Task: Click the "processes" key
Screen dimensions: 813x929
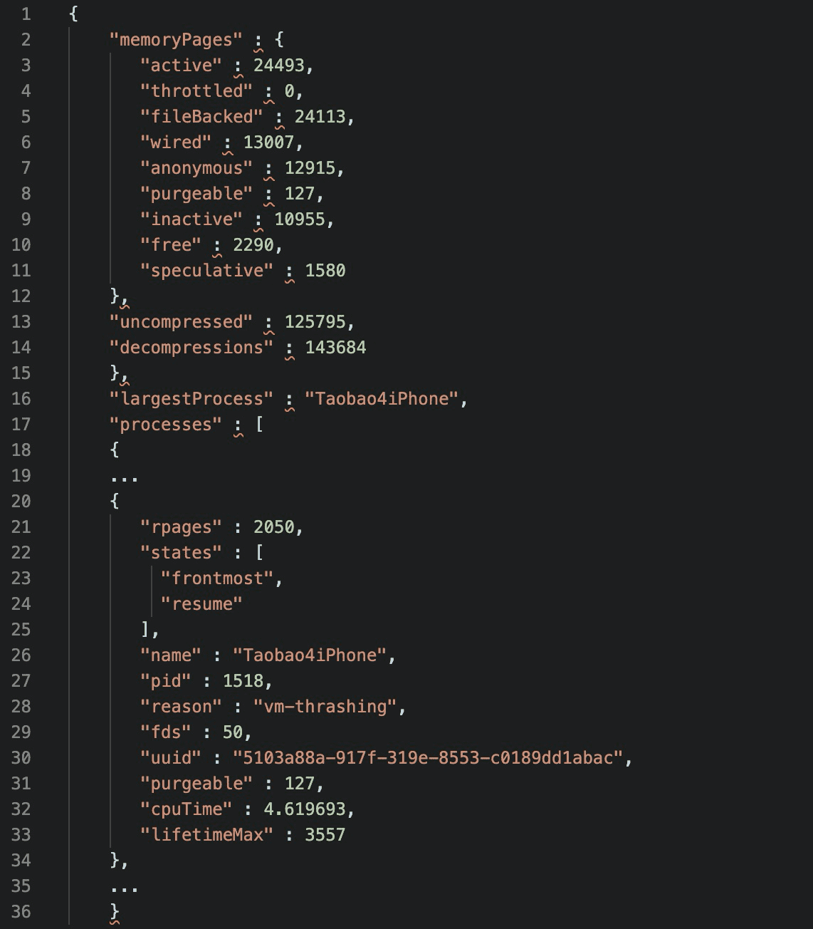Action: (165, 425)
